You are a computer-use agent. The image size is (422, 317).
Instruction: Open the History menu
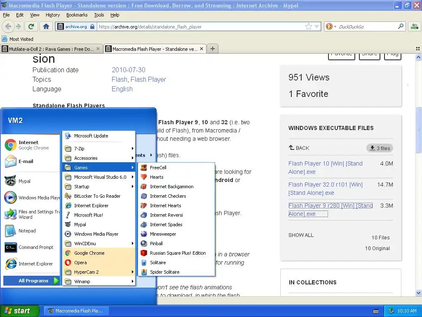point(52,15)
